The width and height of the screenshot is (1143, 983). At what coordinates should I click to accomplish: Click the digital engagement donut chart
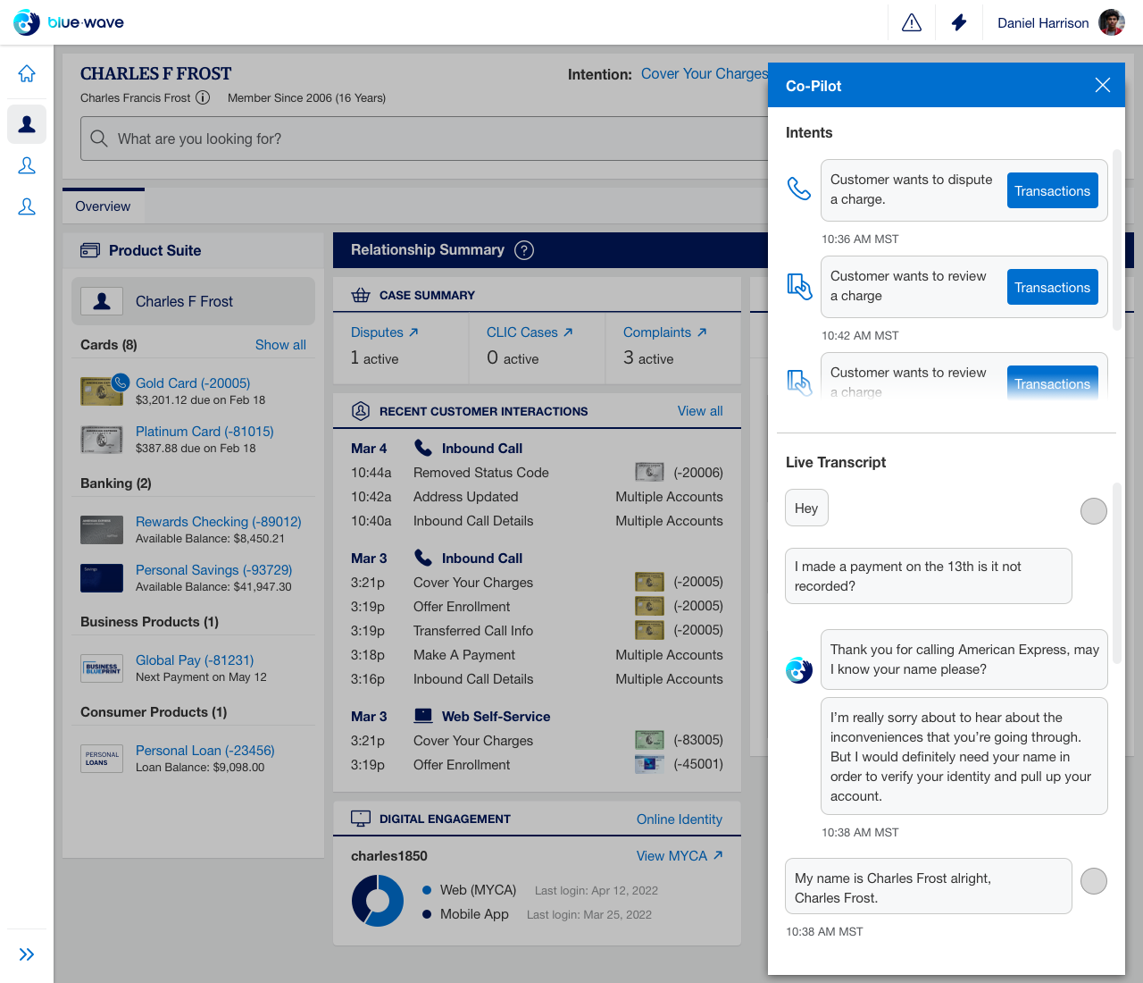378,900
